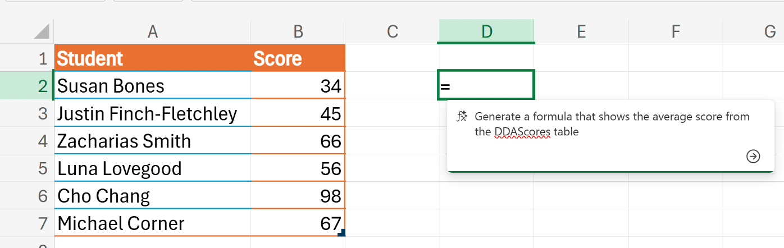Click the active cell D2 with equals sign
Image resolution: width=784 pixels, height=248 pixels.
(486, 86)
